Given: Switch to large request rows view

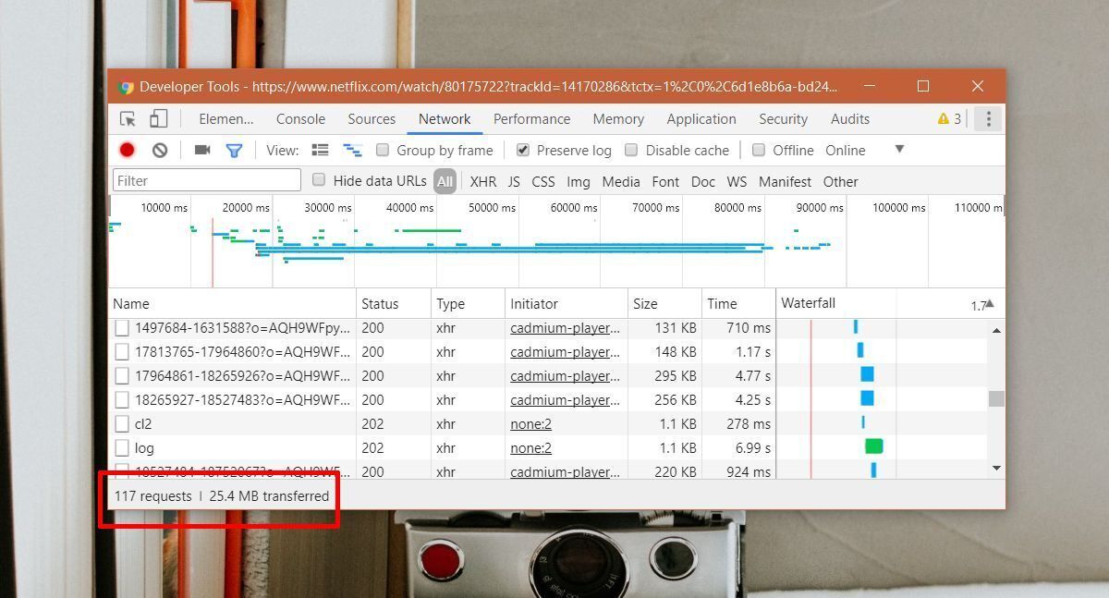Looking at the screenshot, I should point(321,150).
